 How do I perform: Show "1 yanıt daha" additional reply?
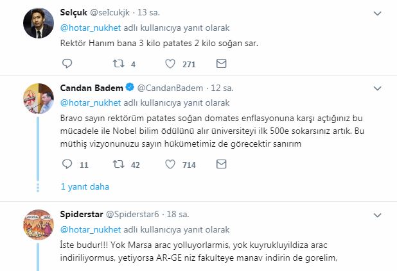point(84,186)
